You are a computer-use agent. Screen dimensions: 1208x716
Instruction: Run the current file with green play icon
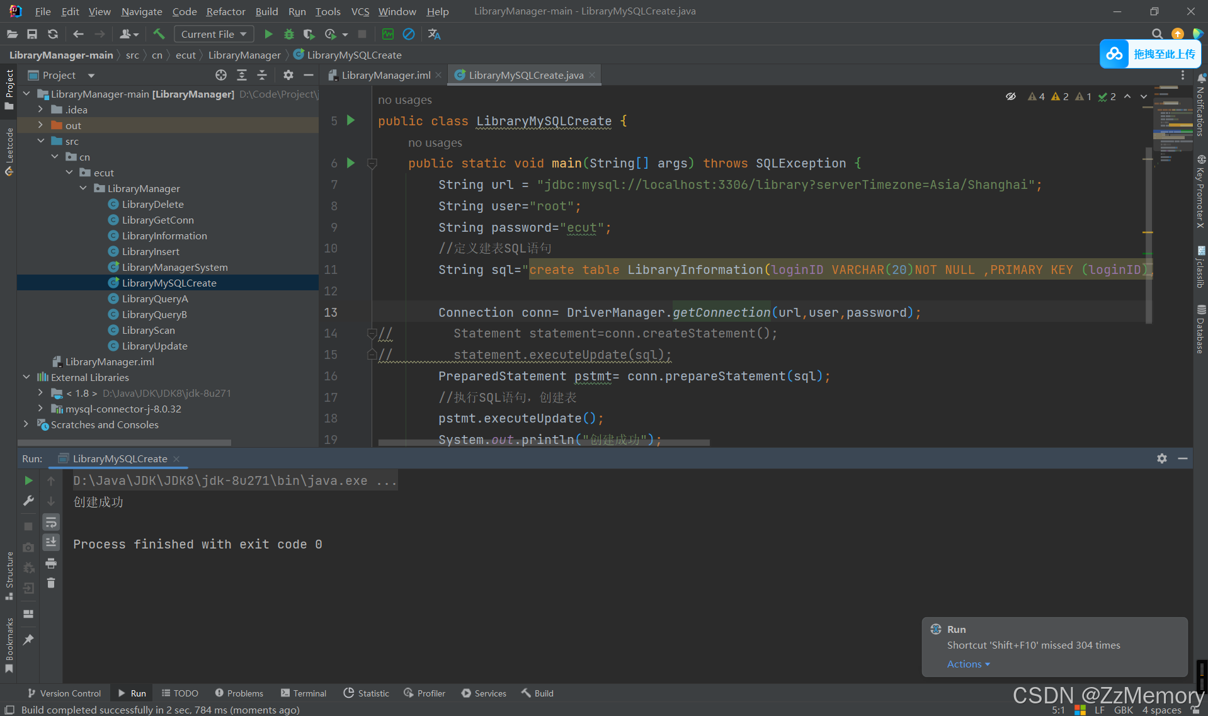point(268,34)
